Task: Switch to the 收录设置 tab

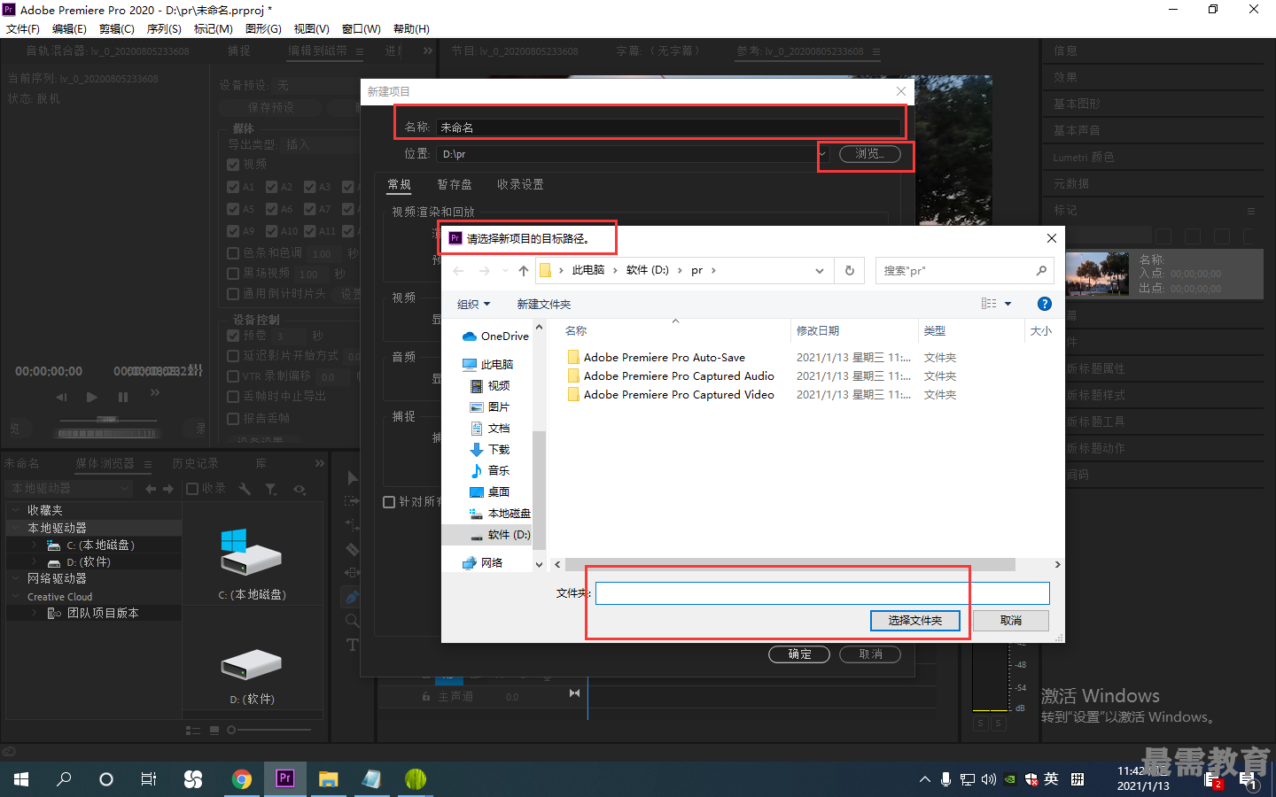Action: point(520,185)
